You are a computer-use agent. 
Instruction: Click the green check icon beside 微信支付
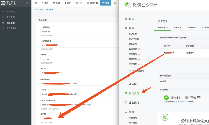coord(126,94)
